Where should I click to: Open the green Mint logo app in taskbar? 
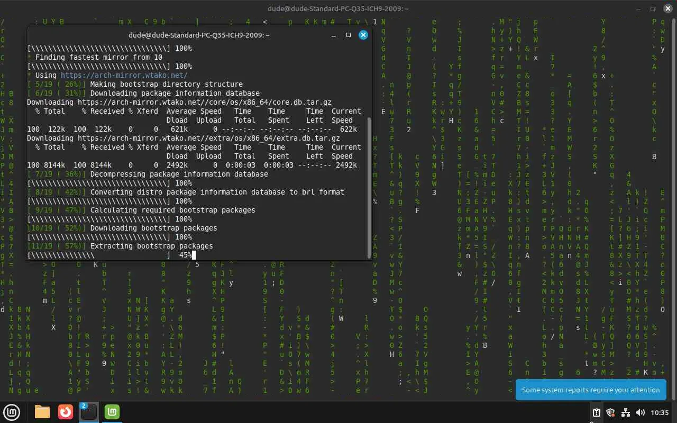112,411
